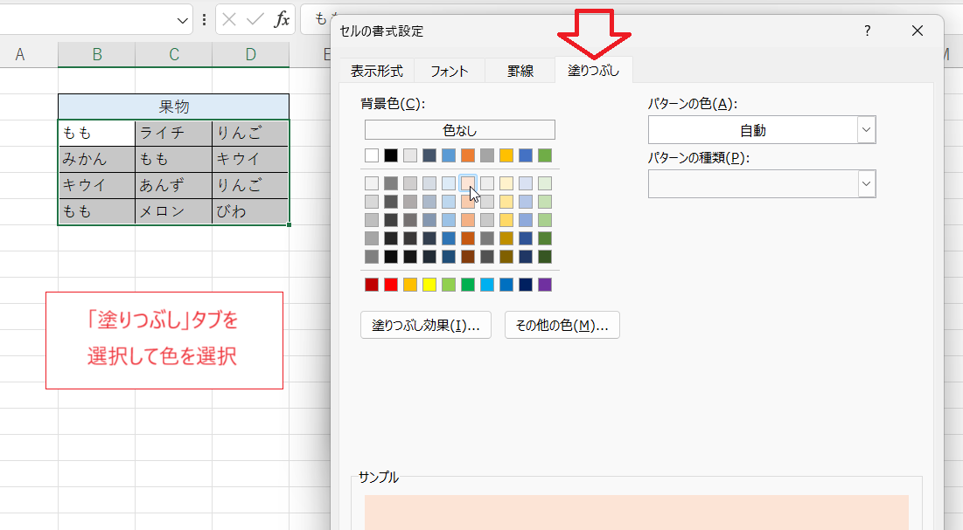Switch to the フォント tab
Image resolution: width=963 pixels, height=530 pixels.
(449, 71)
